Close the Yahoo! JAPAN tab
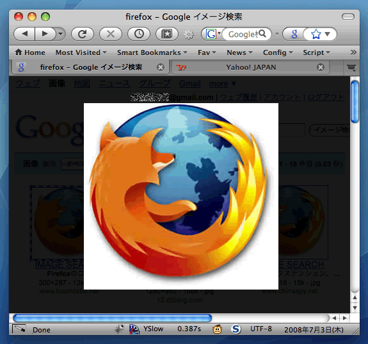 [321, 67]
